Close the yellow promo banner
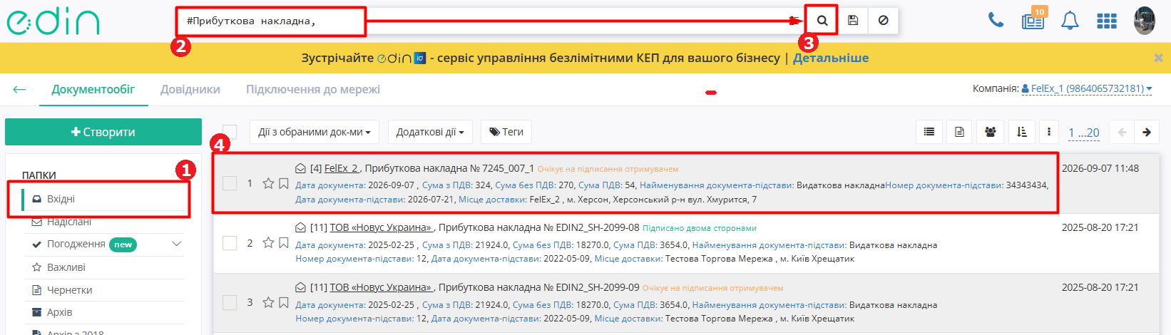The image size is (1171, 335). coord(1158,58)
